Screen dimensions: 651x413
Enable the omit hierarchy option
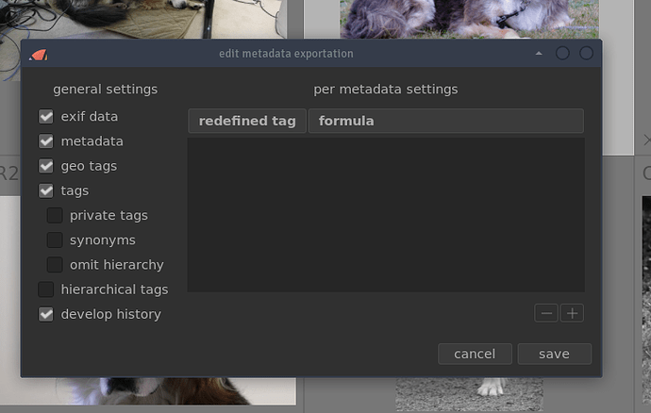point(55,265)
